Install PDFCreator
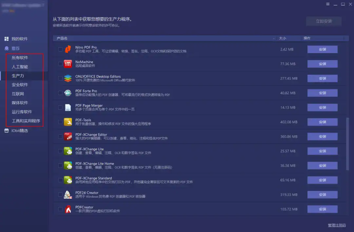Screen dimensions: 354x232 323,209
